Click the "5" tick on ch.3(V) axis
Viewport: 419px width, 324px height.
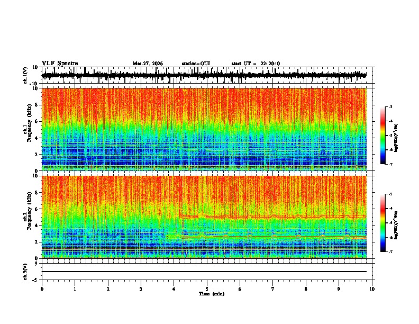click(x=37, y=264)
